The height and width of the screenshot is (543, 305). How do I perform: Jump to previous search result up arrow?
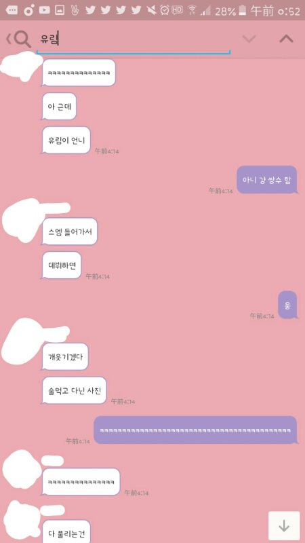[x=286, y=39]
